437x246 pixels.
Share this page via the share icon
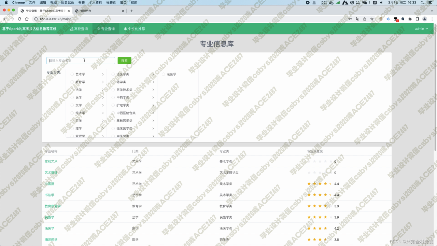pyautogui.click(x=365, y=19)
